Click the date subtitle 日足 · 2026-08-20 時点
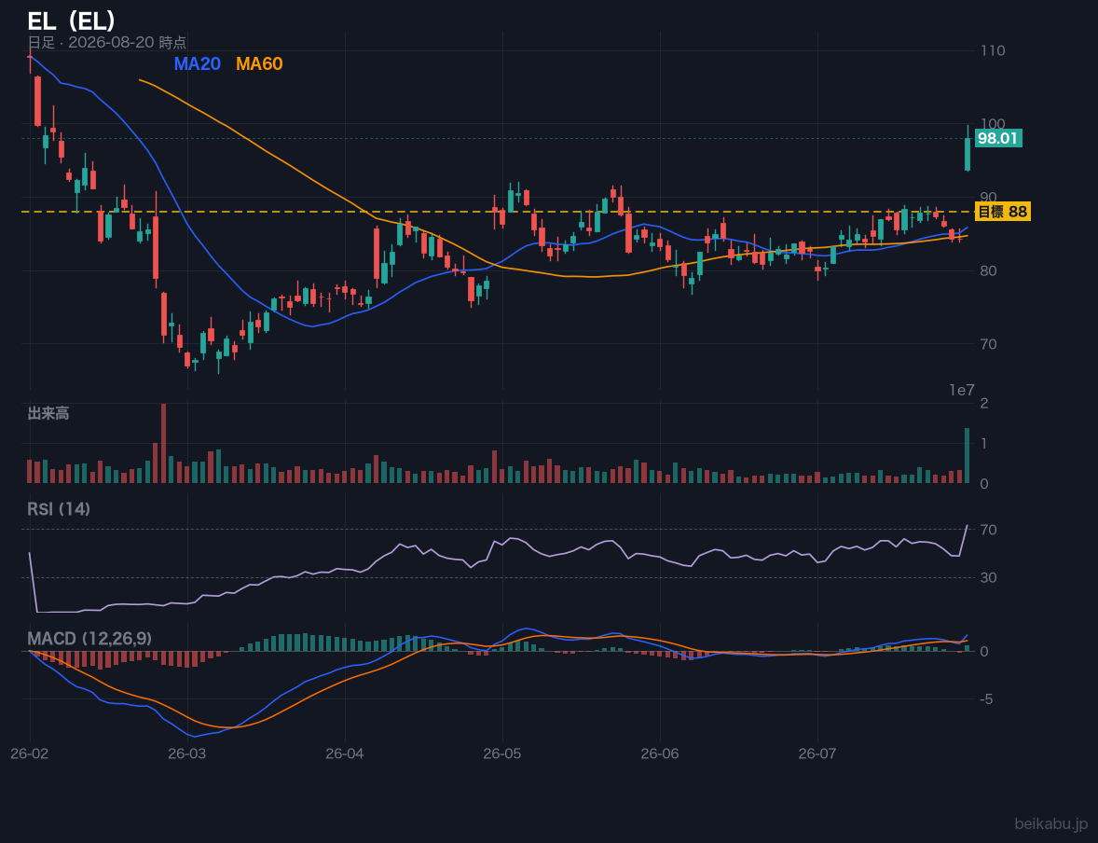 (x=106, y=42)
